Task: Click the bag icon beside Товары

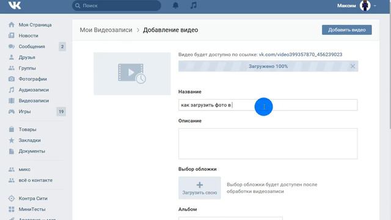Action: [12, 129]
